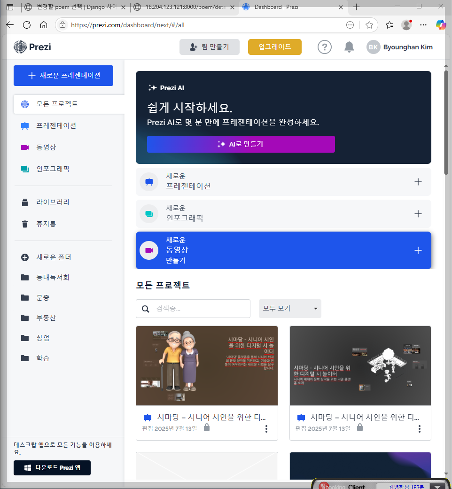Screen dimensions: 452x489
Task: Click plus icon on 새로운 인포그래픽 row
Action: click(x=418, y=214)
